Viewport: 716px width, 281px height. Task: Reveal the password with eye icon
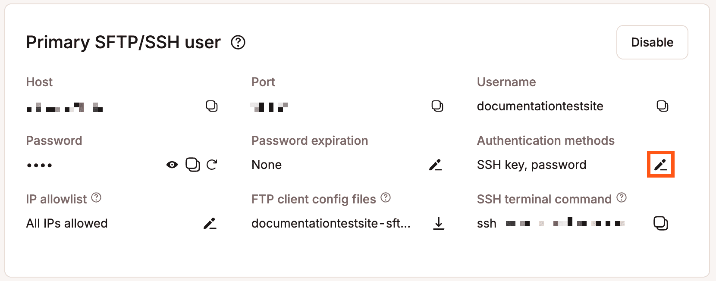[172, 165]
